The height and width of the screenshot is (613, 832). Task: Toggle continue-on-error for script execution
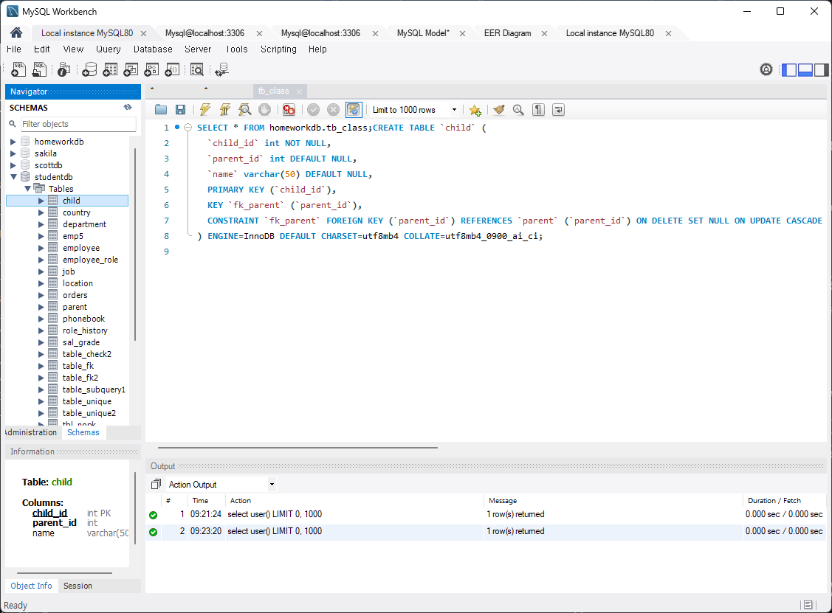(x=289, y=110)
